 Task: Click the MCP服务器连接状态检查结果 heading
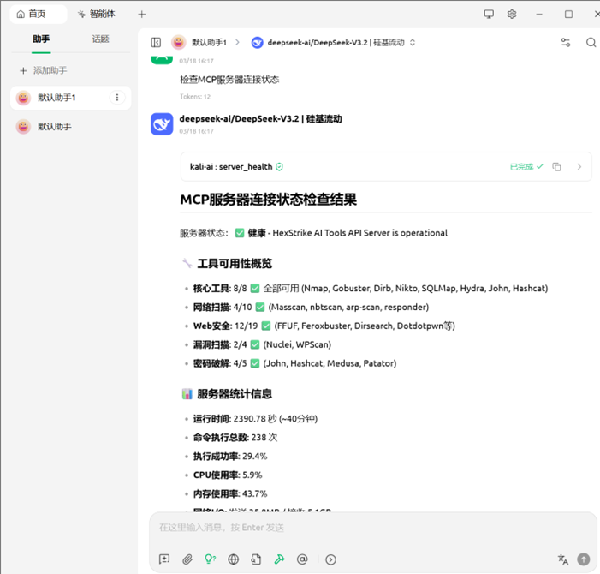269,200
